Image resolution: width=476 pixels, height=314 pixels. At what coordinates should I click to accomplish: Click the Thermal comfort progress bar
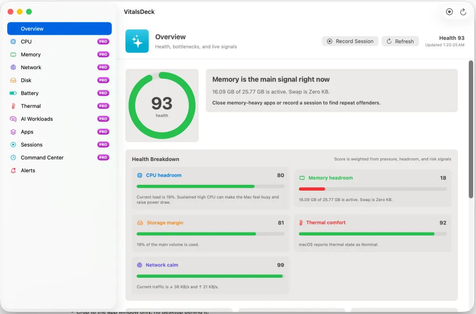pos(373,234)
